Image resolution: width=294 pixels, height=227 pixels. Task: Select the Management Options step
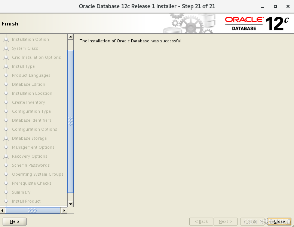point(33,147)
